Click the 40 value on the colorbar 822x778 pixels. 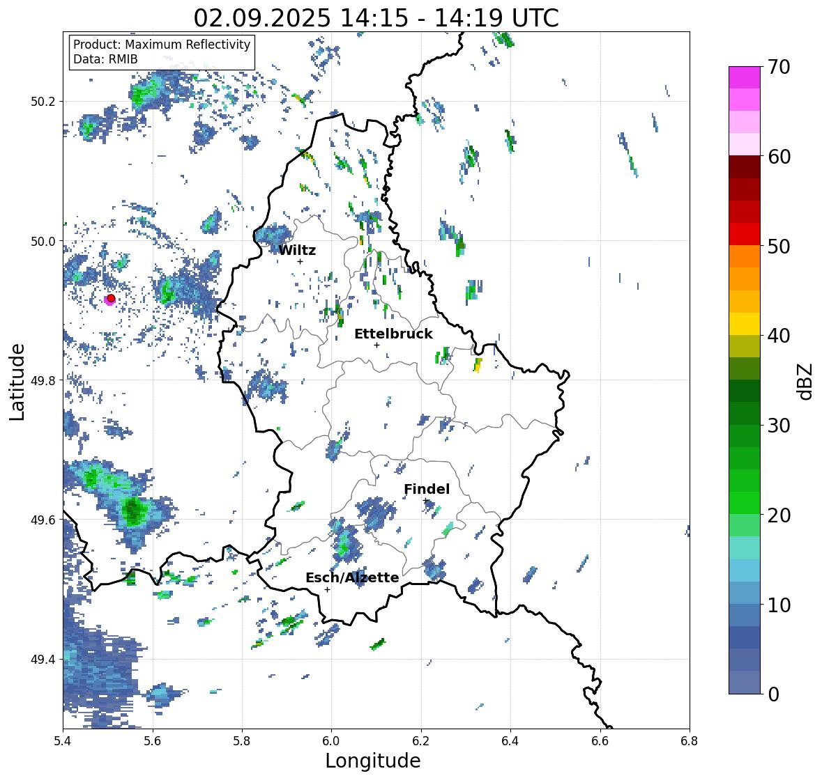pyautogui.click(x=779, y=336)
